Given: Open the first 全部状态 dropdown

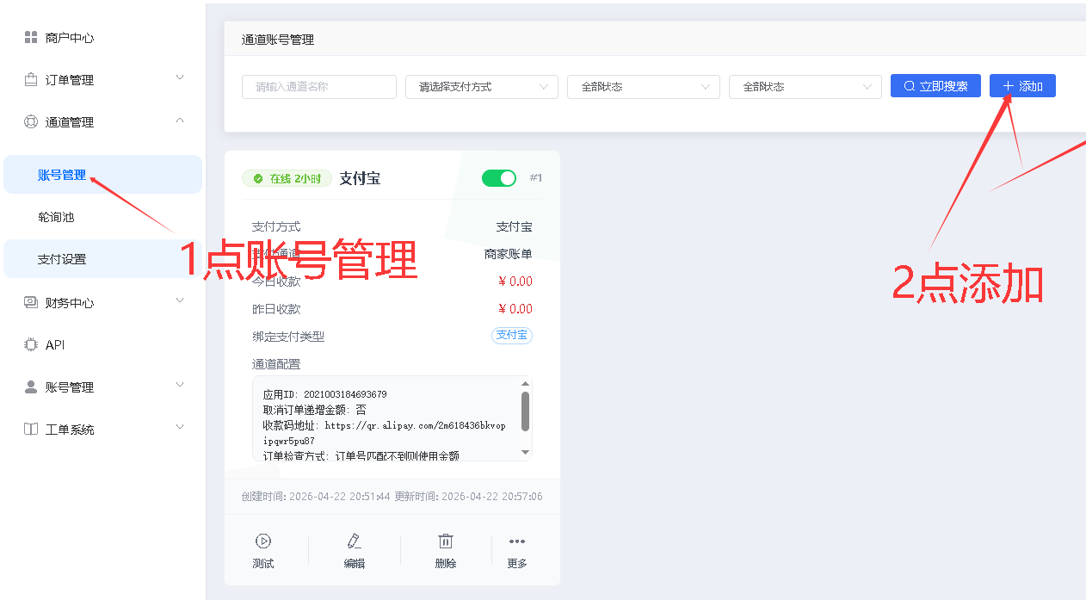Looking at the screenshot, I should 643,87.
